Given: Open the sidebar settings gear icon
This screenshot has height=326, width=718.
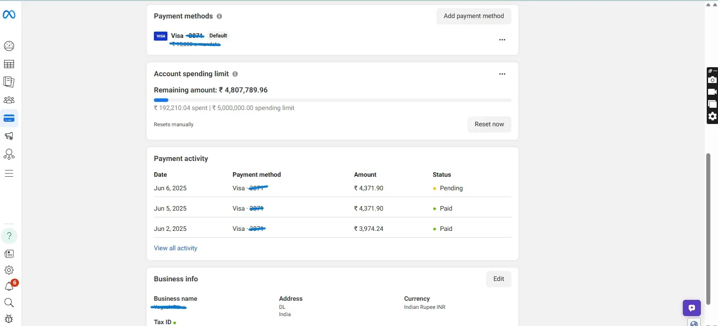Looking at the screenshot, I should tap(9, 270).
